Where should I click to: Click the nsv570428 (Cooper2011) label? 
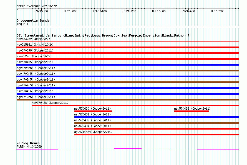[50, 103]
